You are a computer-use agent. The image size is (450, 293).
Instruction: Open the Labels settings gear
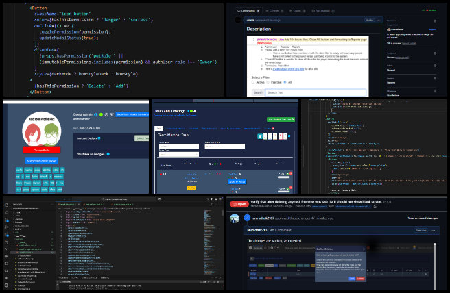click(435, 66)
